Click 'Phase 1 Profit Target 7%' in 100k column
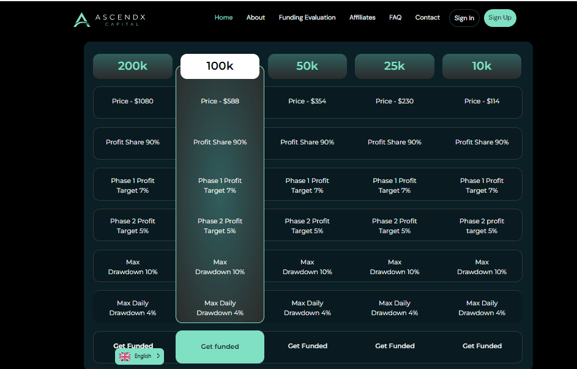Image resolution: width=577 pixels, height=369 pixels. tap(220, 185)
